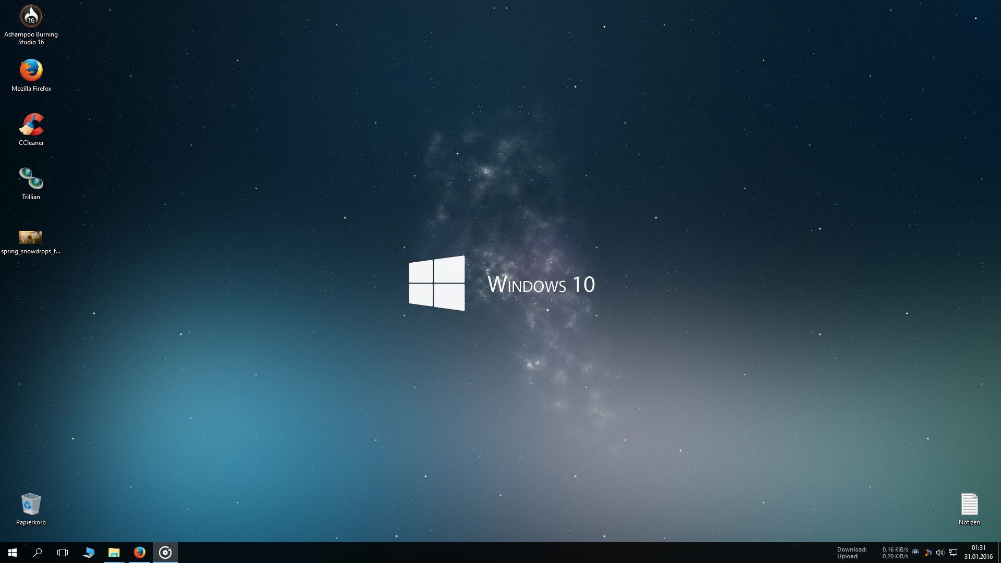1001x563 pixels.
Task: Launch Mozilla Firefox from the desktop
Action: [x=31, y=75]
